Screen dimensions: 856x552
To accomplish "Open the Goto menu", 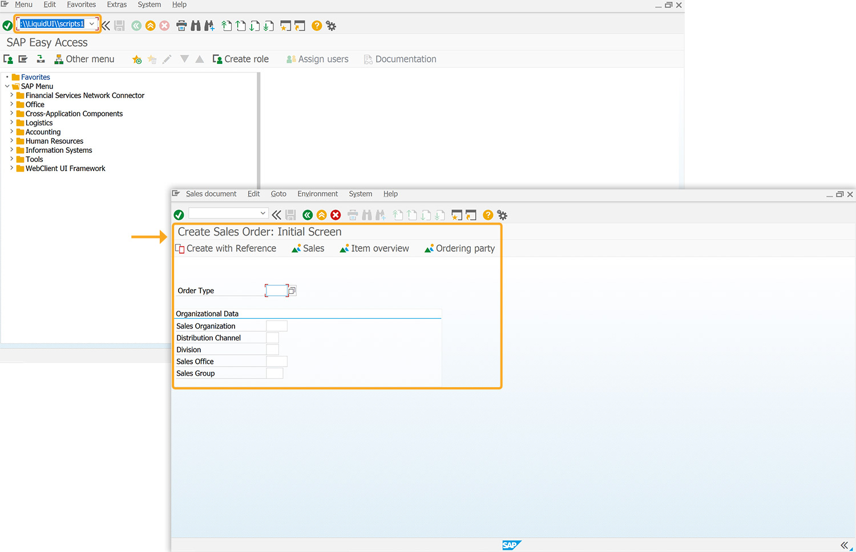I will [278, 194].
